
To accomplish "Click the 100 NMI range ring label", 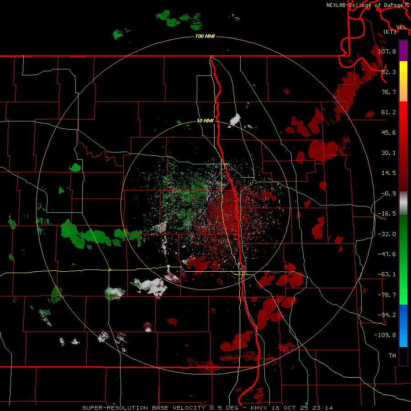I will 205,36.
